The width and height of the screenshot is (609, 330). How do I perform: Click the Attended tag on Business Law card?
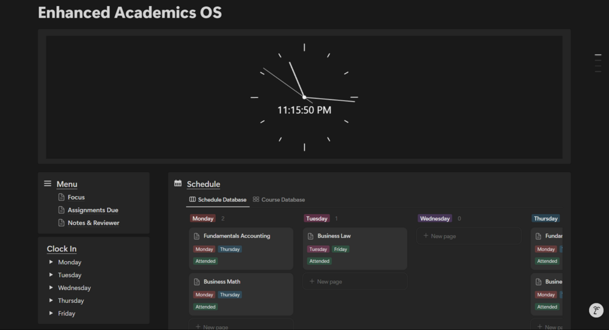319,261
